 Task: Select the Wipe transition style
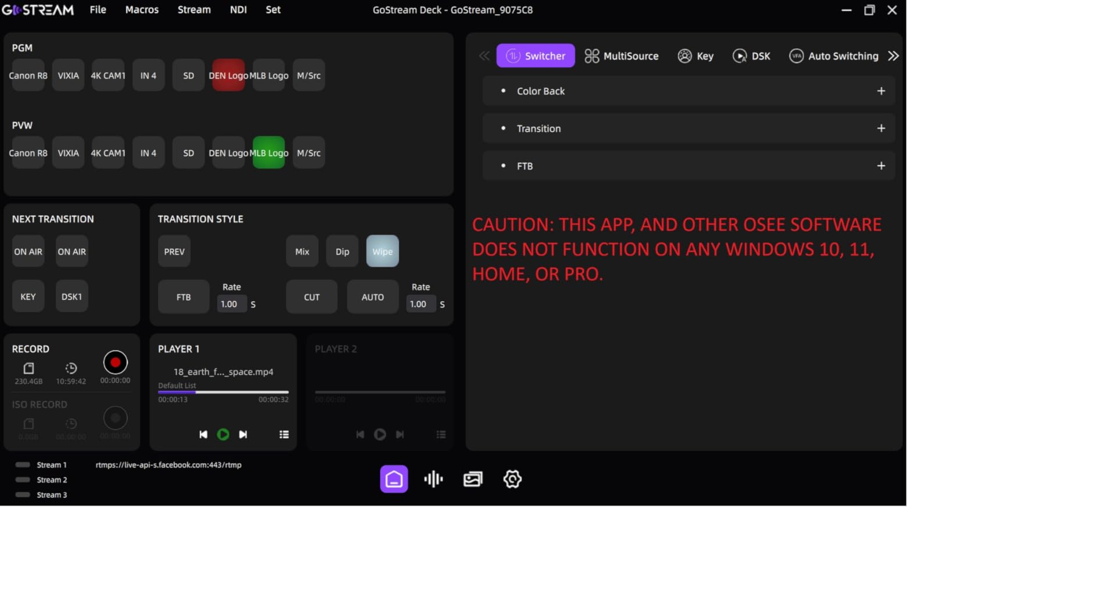click(382, 251)
